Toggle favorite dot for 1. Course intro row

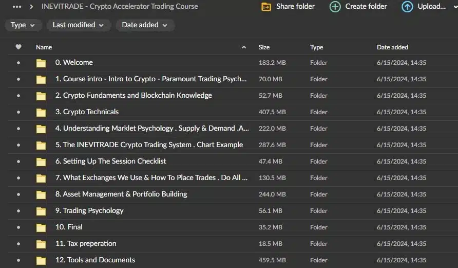pos(18,79)
